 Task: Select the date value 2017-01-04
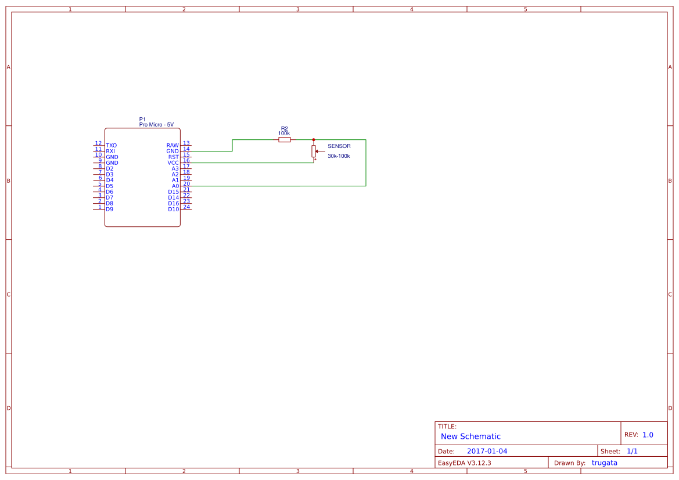[x=487, y=451]
